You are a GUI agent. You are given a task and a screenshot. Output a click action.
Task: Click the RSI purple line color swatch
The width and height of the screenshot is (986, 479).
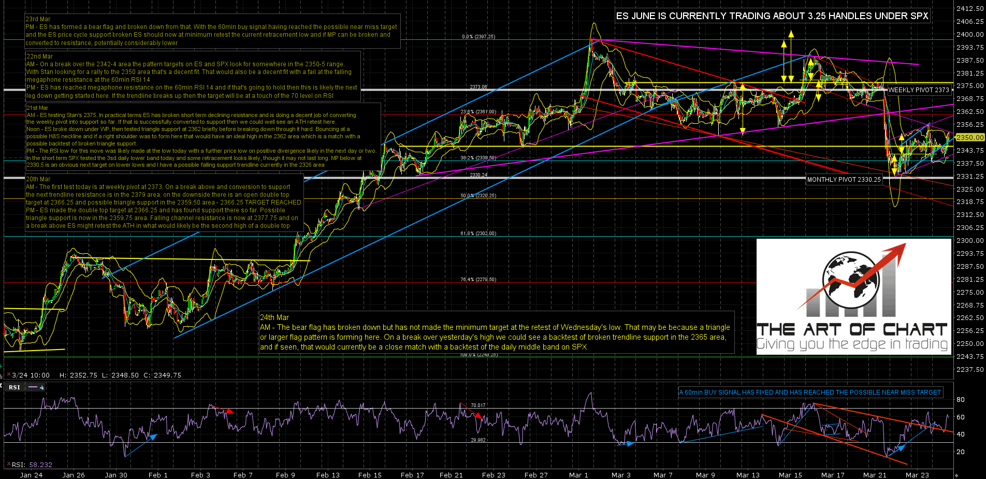coord(34,387)
